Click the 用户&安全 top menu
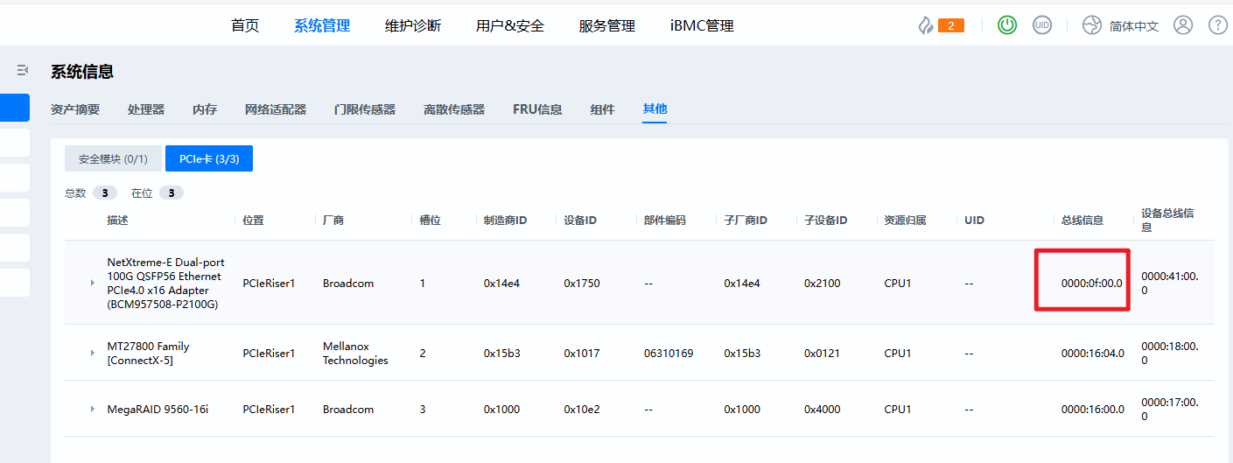1233x463 pixels. [510, 25]
